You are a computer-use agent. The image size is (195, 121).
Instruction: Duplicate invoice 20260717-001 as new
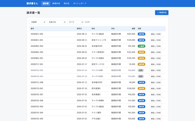point(156,64)
